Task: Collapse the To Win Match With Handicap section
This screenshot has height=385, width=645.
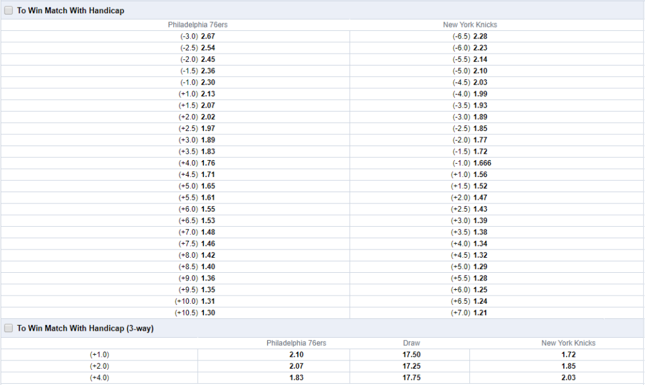Action: (x=69, y=10)
